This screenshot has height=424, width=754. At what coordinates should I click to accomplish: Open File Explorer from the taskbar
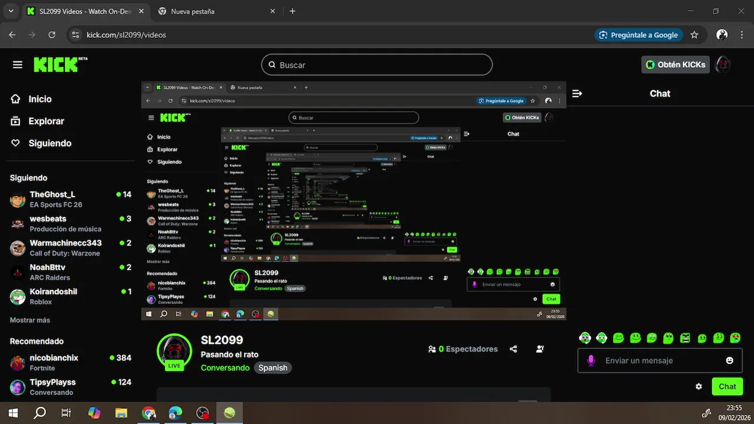click(121, 413)
